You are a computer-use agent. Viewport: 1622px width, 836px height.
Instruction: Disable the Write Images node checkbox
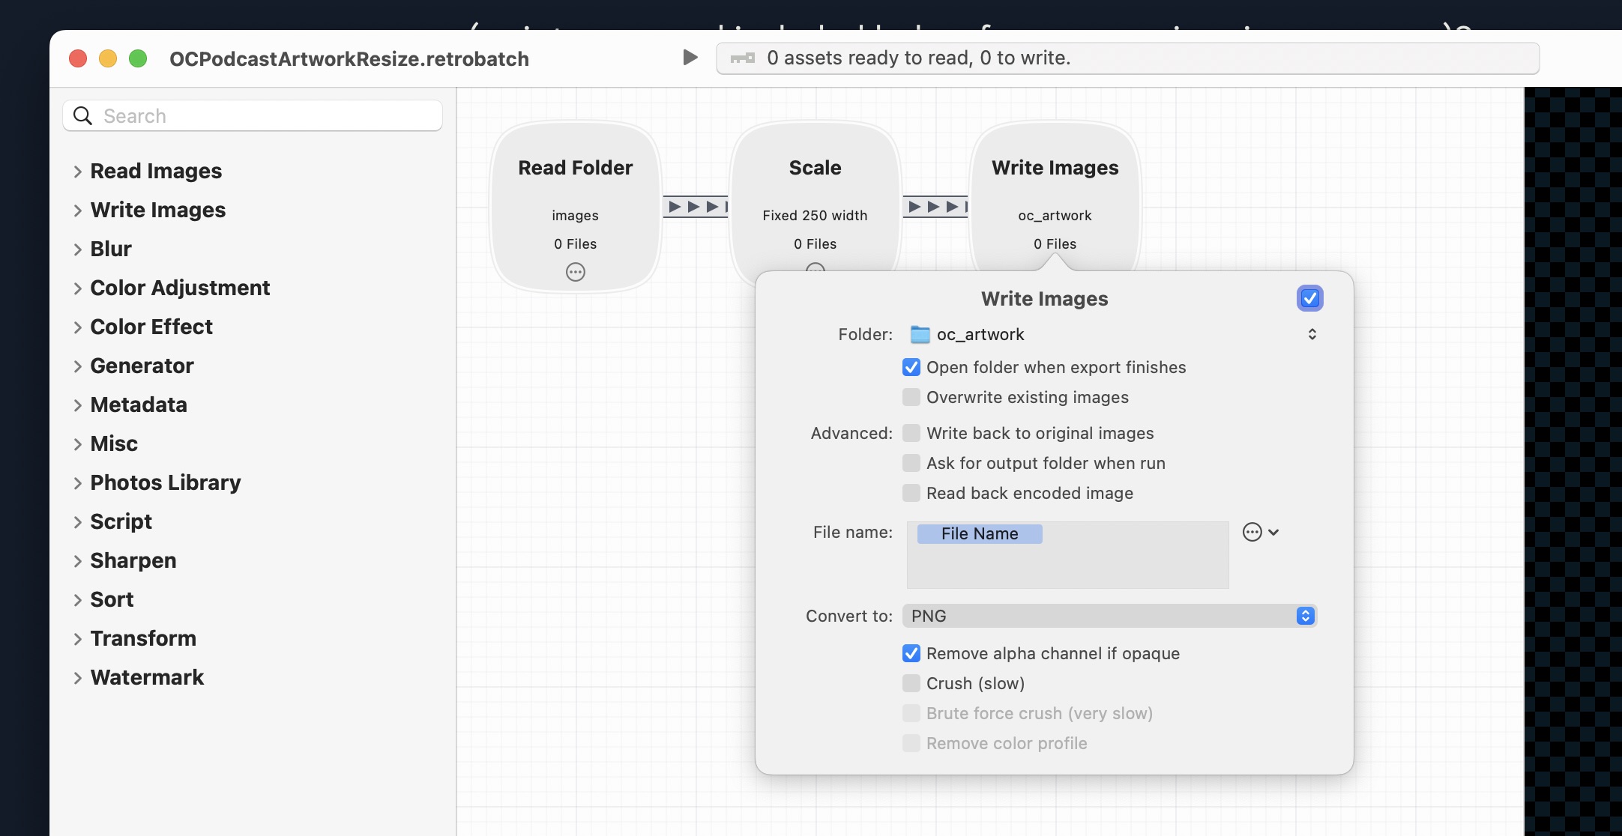tap(1309, 298)
